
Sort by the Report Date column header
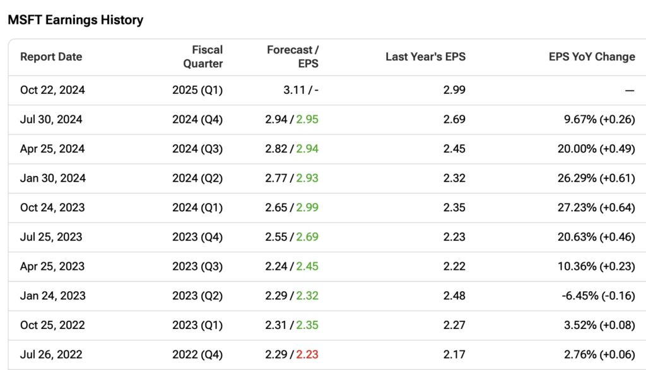51,57
